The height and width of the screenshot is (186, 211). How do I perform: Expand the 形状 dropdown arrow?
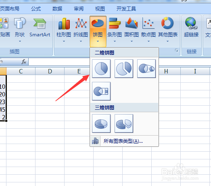click(x=20, y=42)
